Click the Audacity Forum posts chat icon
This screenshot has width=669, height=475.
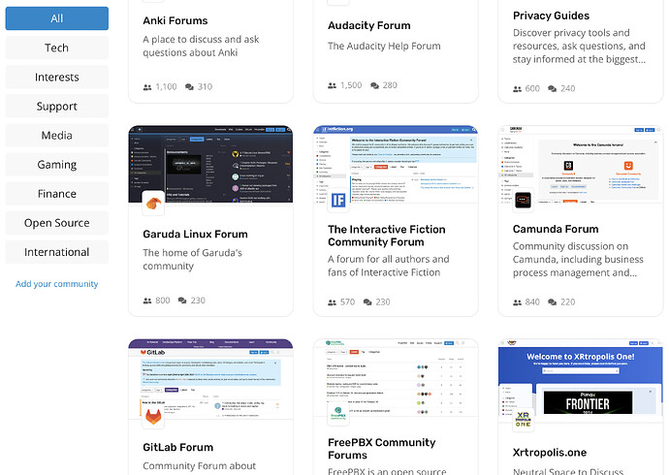point(374,85)
